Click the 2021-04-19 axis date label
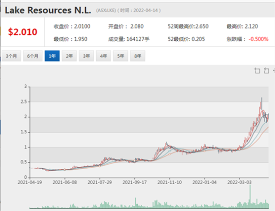The height and width of the screenshot is (211, 275). pos(30,182)
